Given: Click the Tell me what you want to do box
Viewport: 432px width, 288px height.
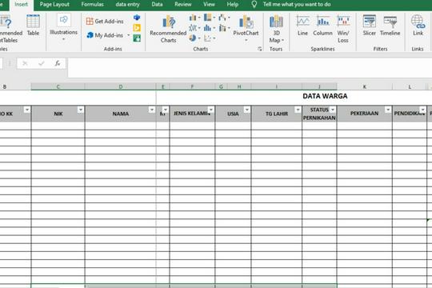Looking at the screenshot, I should [297, 5].
